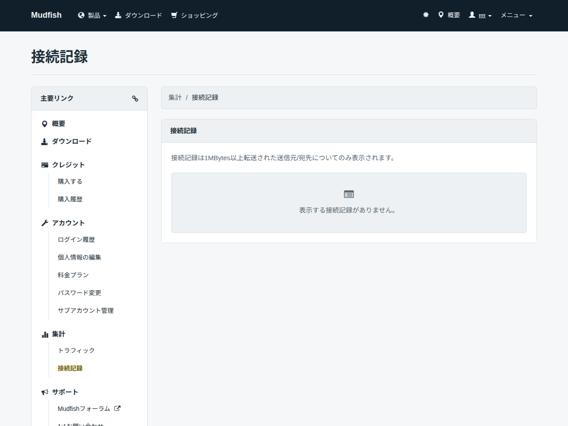Select 購入する under クレジット
Screen dimensions: 568x426
click(70, 181)
